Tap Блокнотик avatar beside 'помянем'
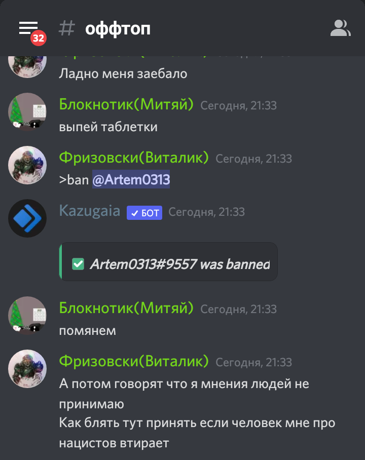Image resolution: width=365 pixels, height=460 pixels. pos(27,316)
